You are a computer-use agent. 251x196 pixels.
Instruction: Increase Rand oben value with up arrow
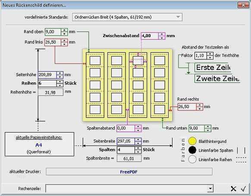(64, 30)
